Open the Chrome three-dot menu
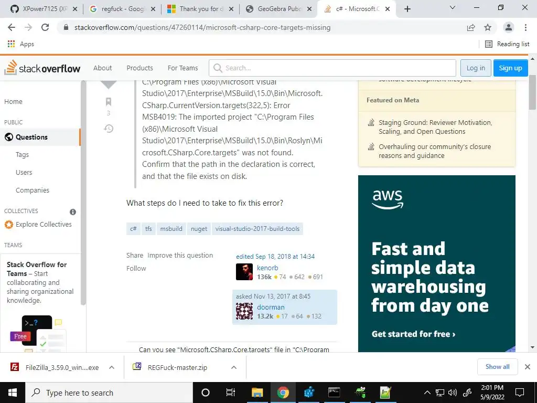This screenshot has width=537, height=403. pos(525,27)
